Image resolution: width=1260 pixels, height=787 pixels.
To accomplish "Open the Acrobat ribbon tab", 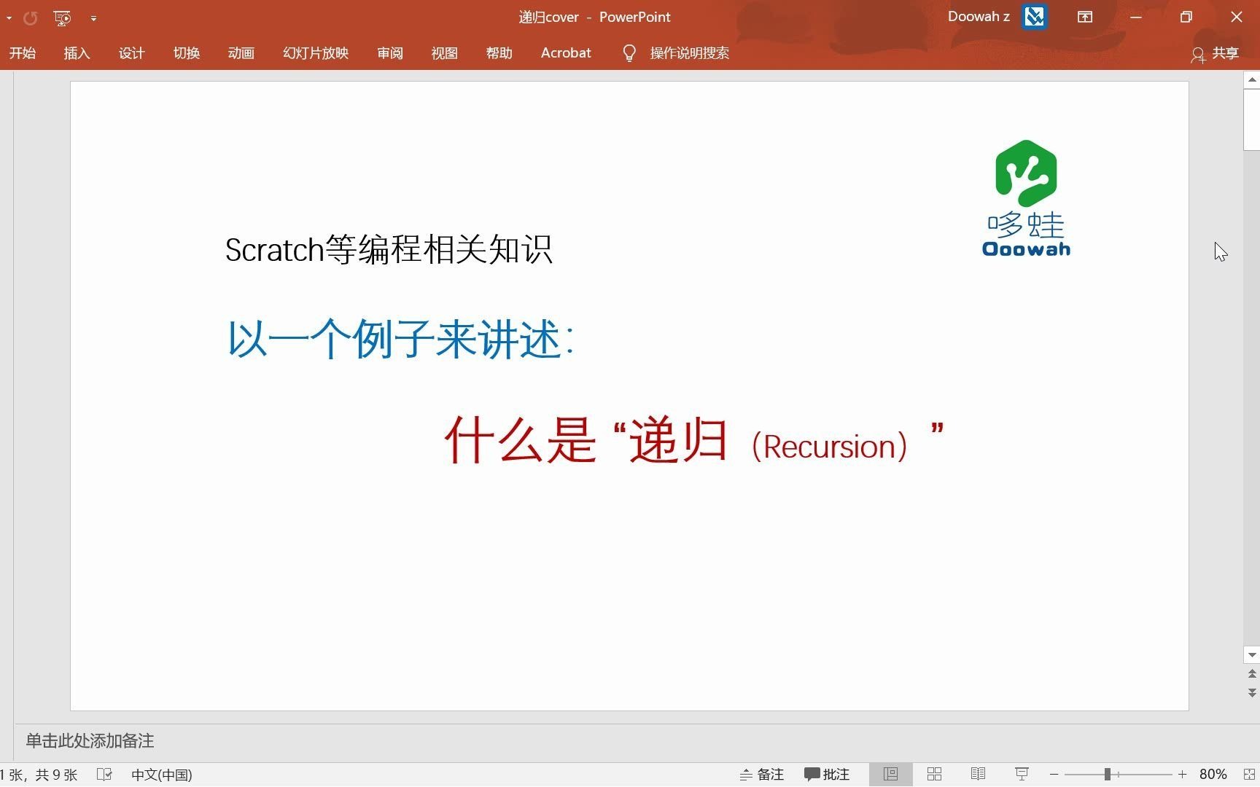I will [x=566, y=53].
